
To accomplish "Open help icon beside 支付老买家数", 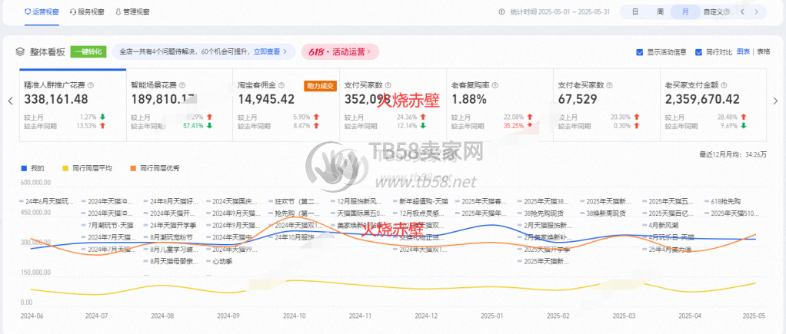I will point(610,86).
